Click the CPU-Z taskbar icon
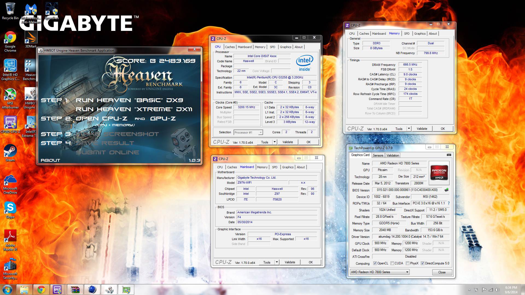 [57, 290]
